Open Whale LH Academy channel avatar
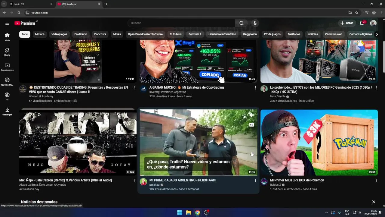The width and height of the screenshot is (385, 217). click(23, 89)
